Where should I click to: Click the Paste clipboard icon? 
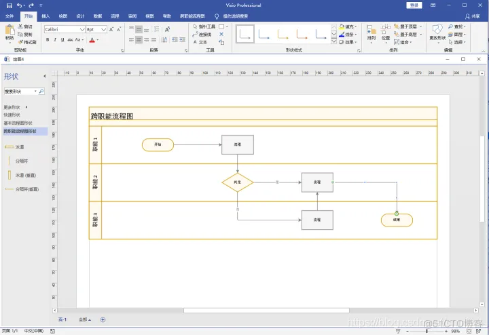pos(10,30)
